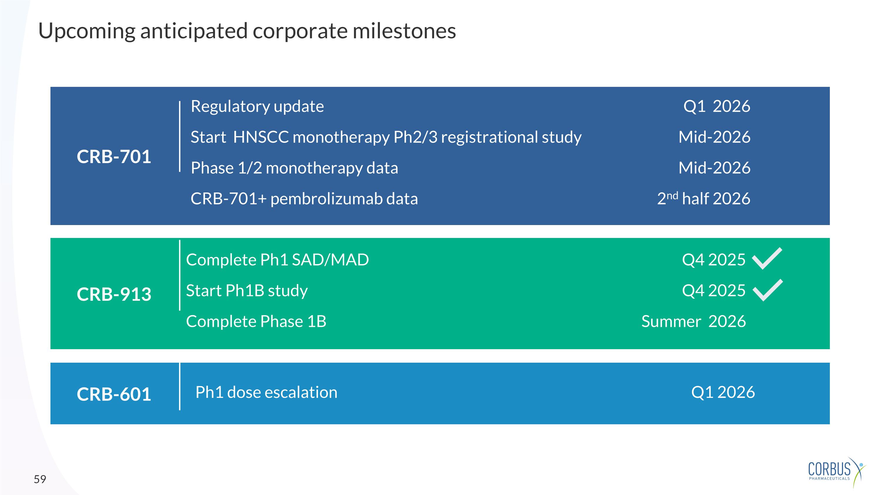Click the checkmark beside Start Ph1B study
The width and height of the screenshot is (880, 495).
[767, 290]
